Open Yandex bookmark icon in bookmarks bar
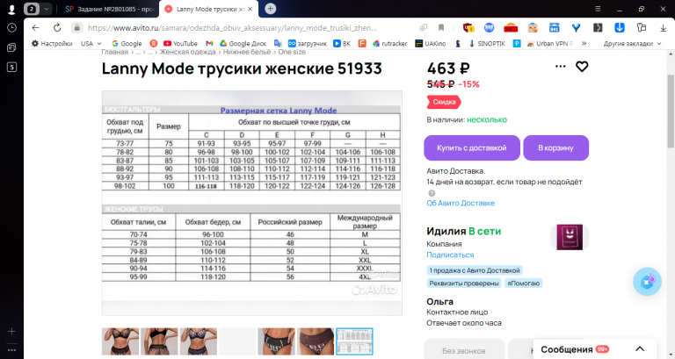Image resolution: width=675 pixels, height=359 pixels. pos(154,43)
